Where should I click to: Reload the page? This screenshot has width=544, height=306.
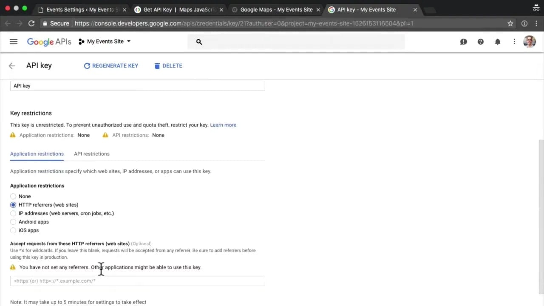31,23
